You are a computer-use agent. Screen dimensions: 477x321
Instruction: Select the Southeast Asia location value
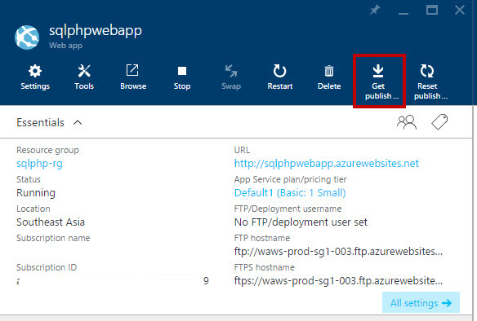[51, 222]
